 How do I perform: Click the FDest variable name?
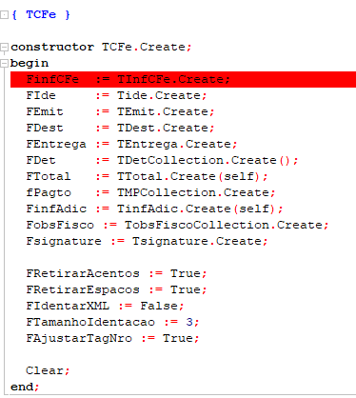(x=45, y=128)
